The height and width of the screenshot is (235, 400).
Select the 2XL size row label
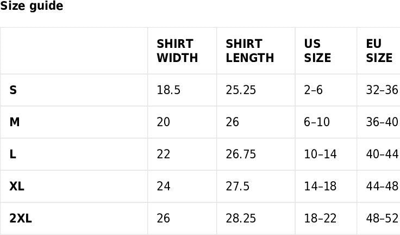click(x=21, y=218)
